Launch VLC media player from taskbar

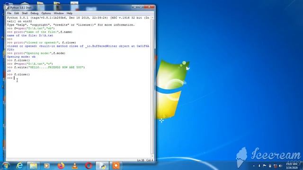click(75, 166)
